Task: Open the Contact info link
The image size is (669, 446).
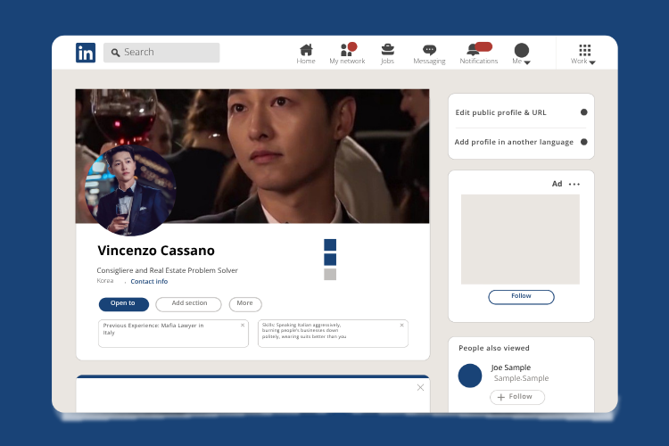Action: pyautogui.click(x=149, y=281)
